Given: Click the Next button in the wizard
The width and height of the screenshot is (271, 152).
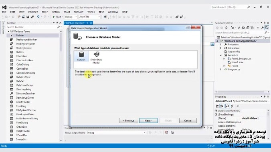Looking at the screenshot, I should [x=148, y=120].
